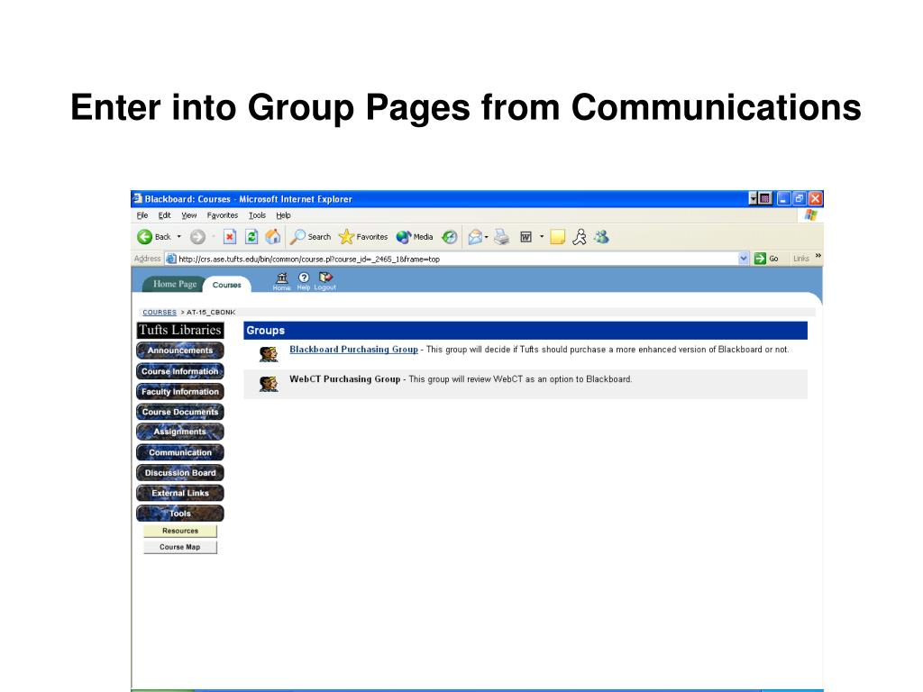
Task: Open the History clock icon
Action: pos(449,237)
